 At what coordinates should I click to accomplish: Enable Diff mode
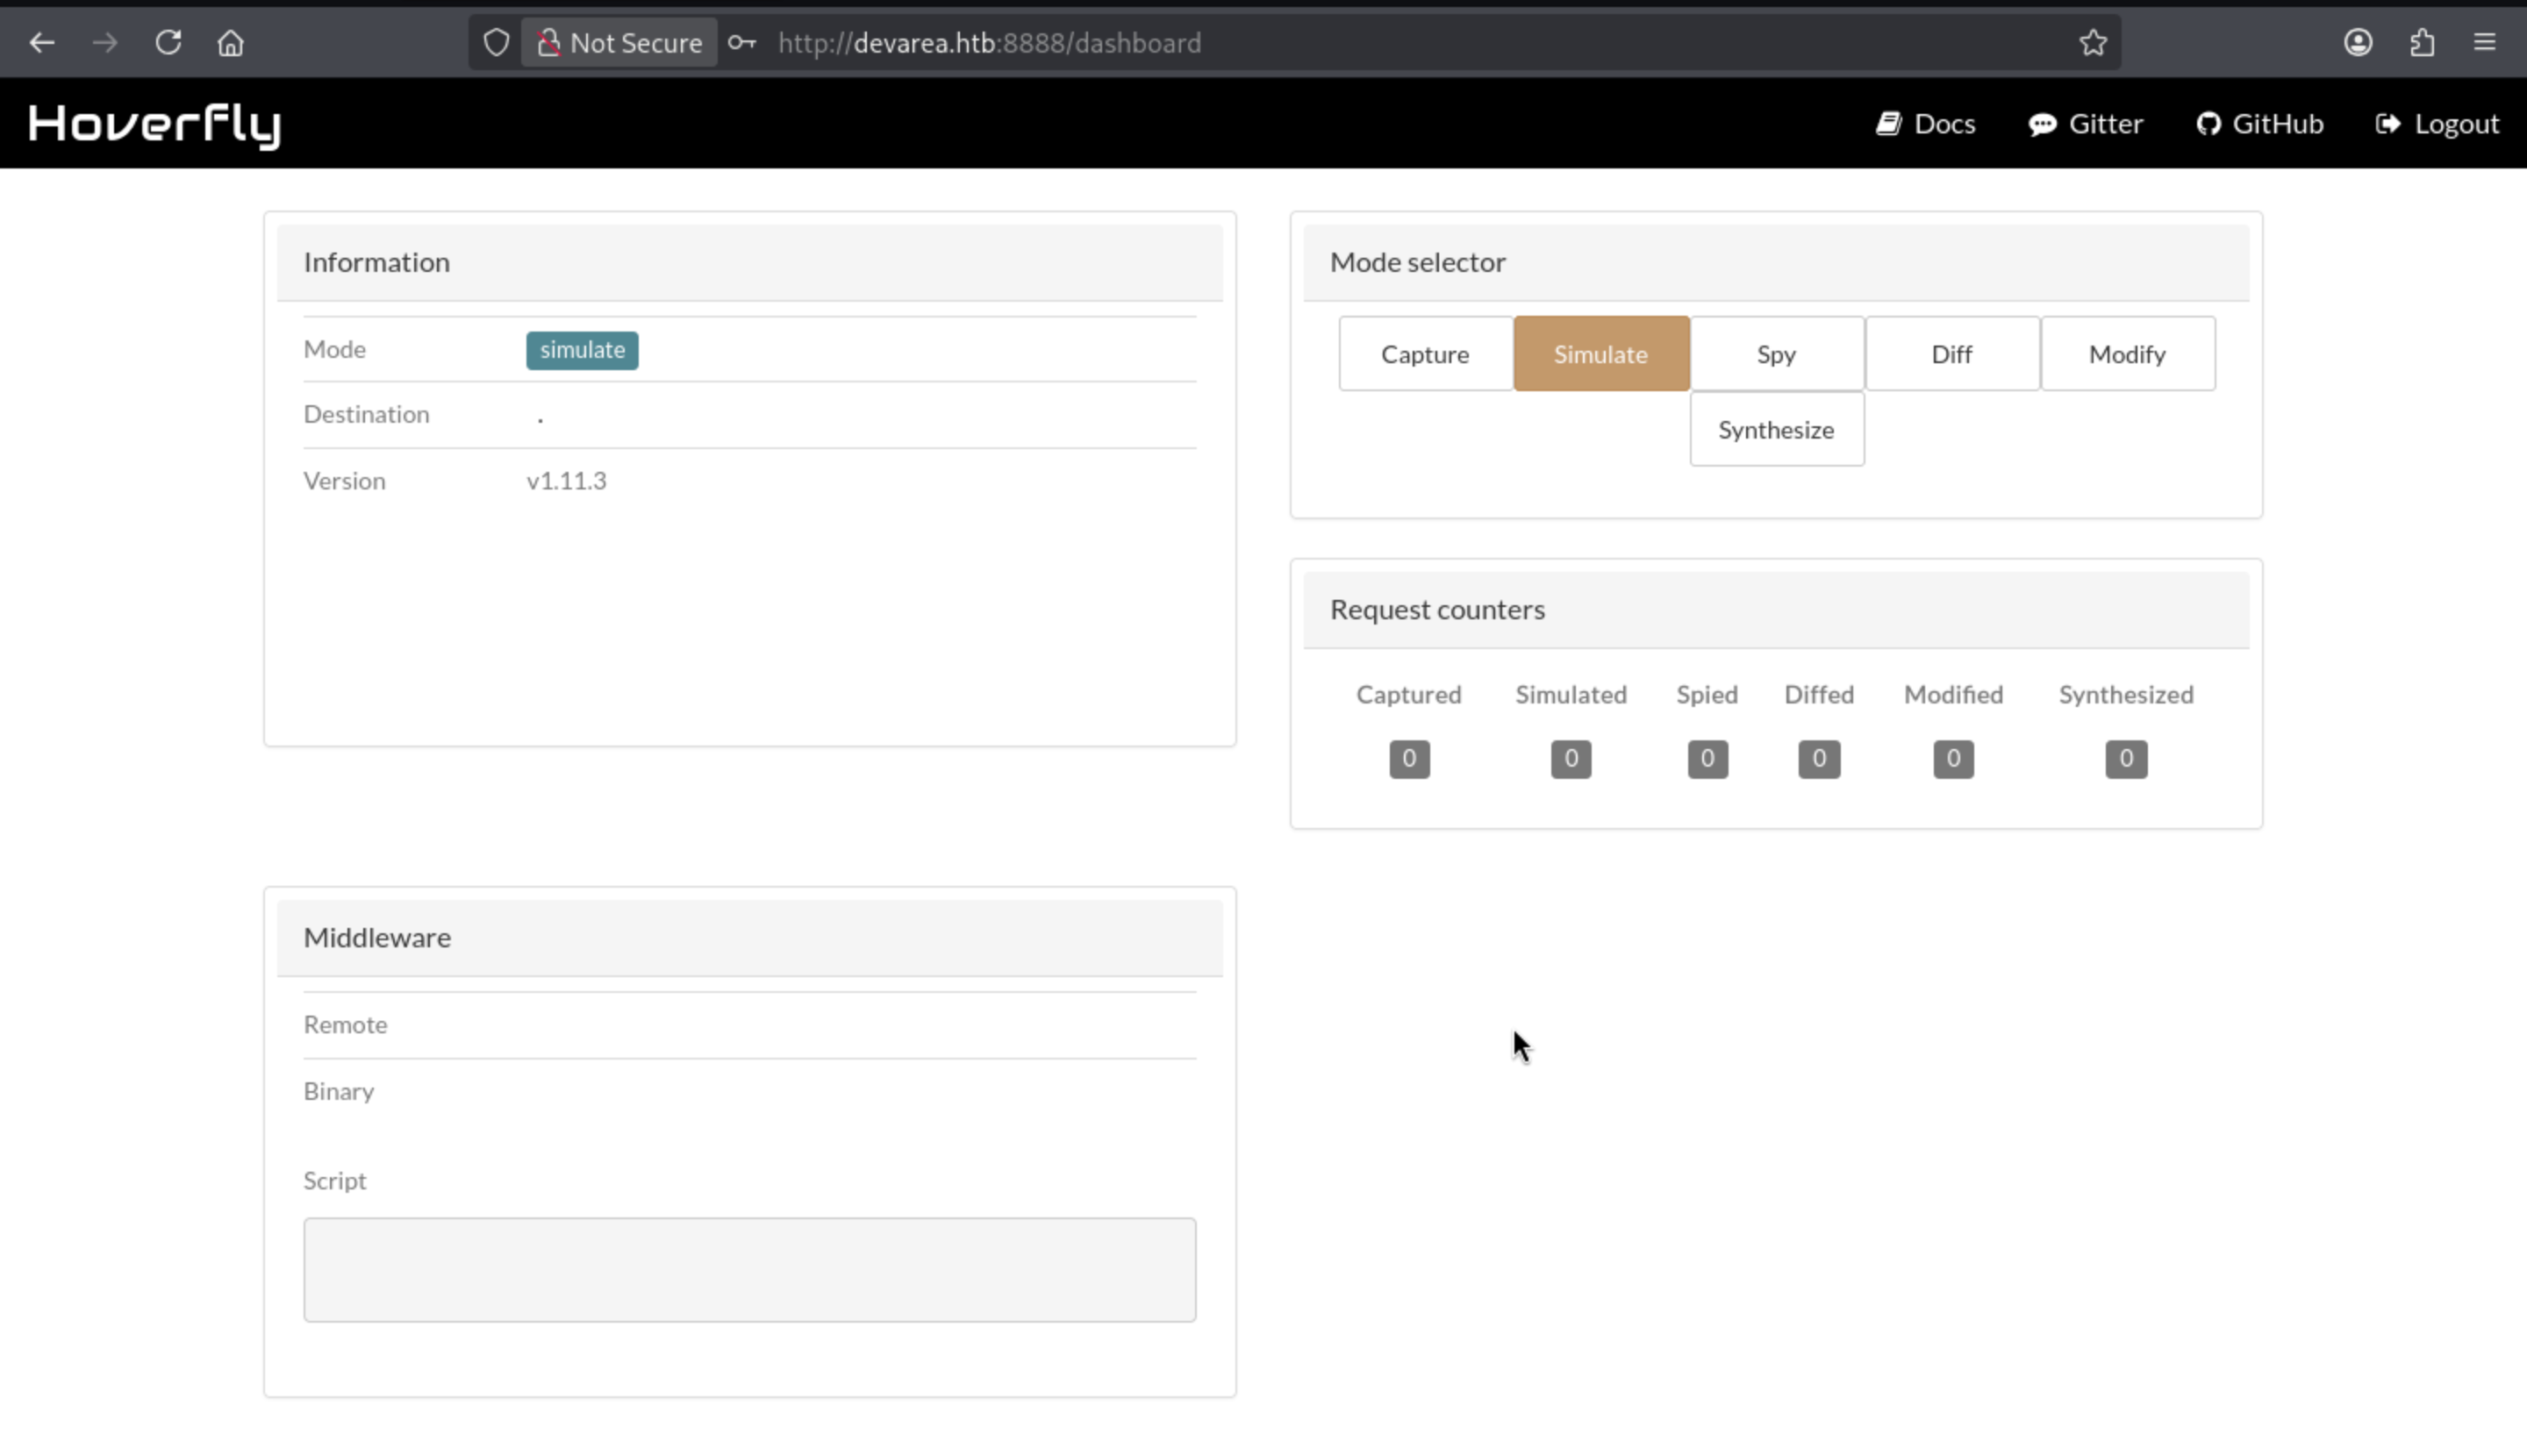[1951, 354]
